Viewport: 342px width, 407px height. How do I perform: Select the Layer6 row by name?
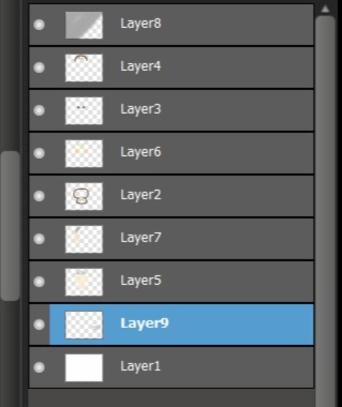point(141,152)
